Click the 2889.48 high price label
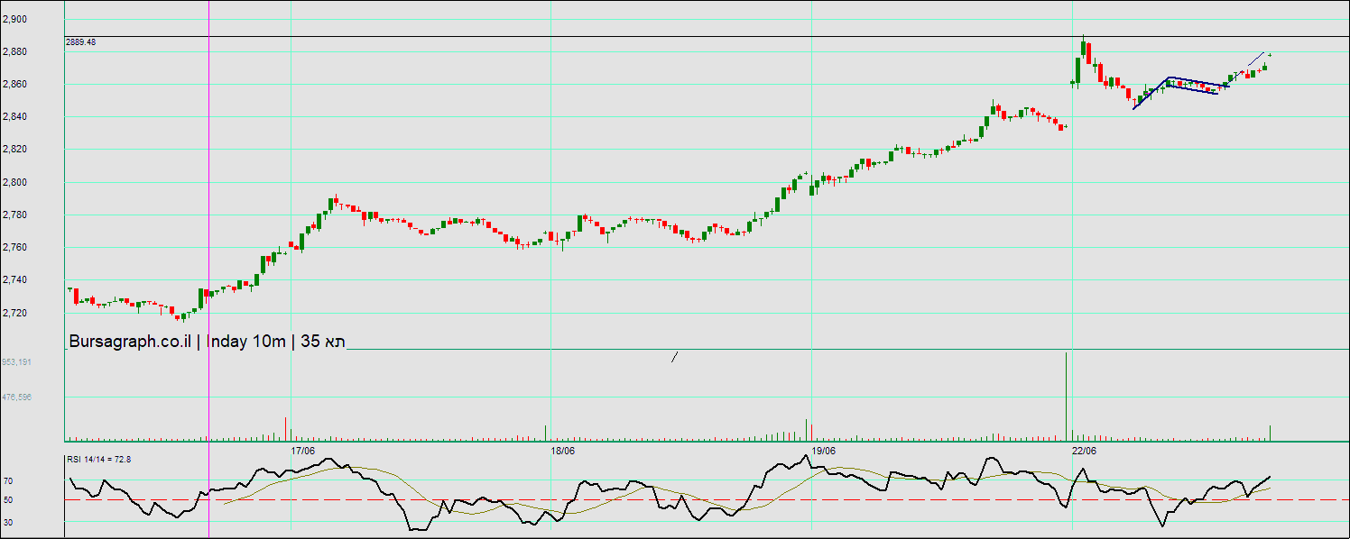The width and height of the screenshot is (1350, 539). [x=81, y=42]
